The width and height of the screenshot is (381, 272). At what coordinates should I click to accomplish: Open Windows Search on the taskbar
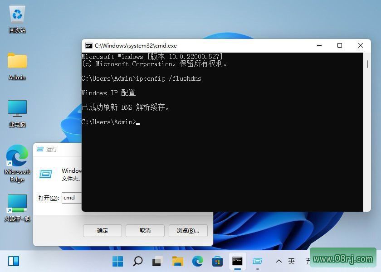[x=137, y=261]
